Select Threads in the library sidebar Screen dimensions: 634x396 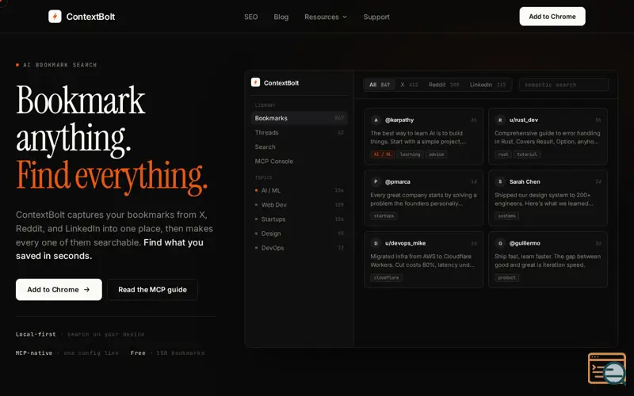point(299,132)
